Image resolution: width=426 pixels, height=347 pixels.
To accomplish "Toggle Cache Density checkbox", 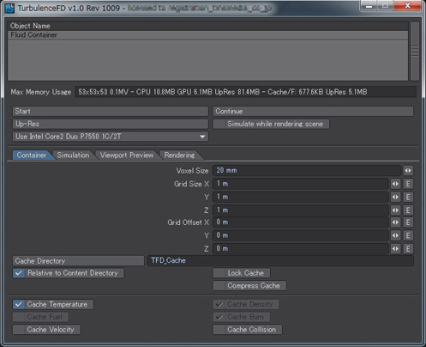I will tap(246, 304).
